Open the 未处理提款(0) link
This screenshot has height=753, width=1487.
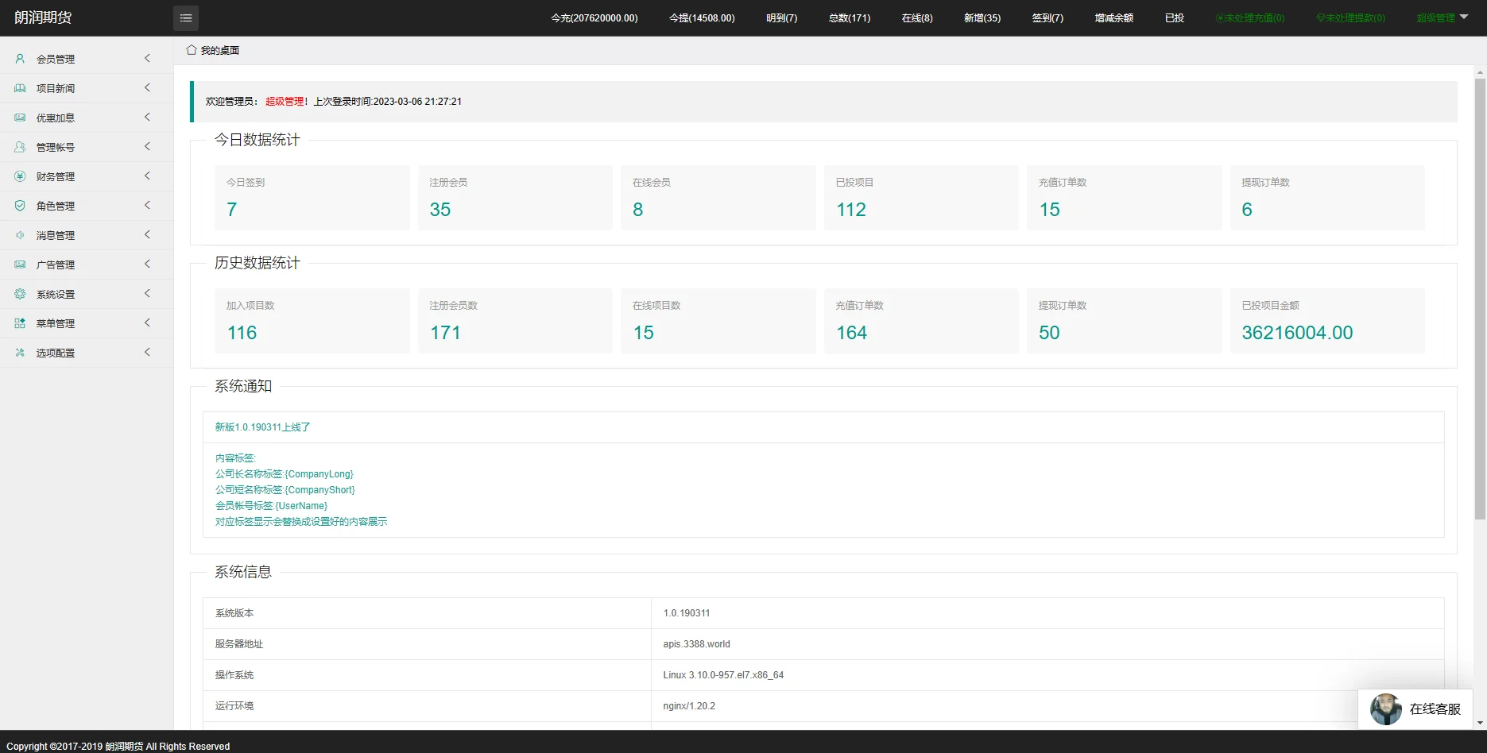[x=1350, y=18]
